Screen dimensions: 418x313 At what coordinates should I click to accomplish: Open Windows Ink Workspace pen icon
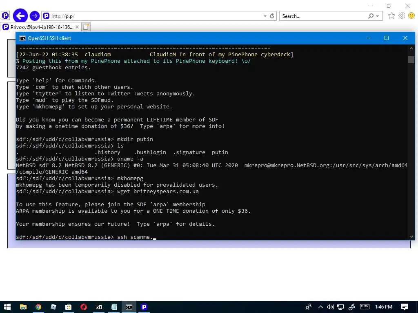[x=352, y=307]
